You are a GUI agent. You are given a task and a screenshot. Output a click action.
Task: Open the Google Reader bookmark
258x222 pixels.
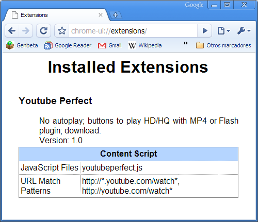point(68,45)
